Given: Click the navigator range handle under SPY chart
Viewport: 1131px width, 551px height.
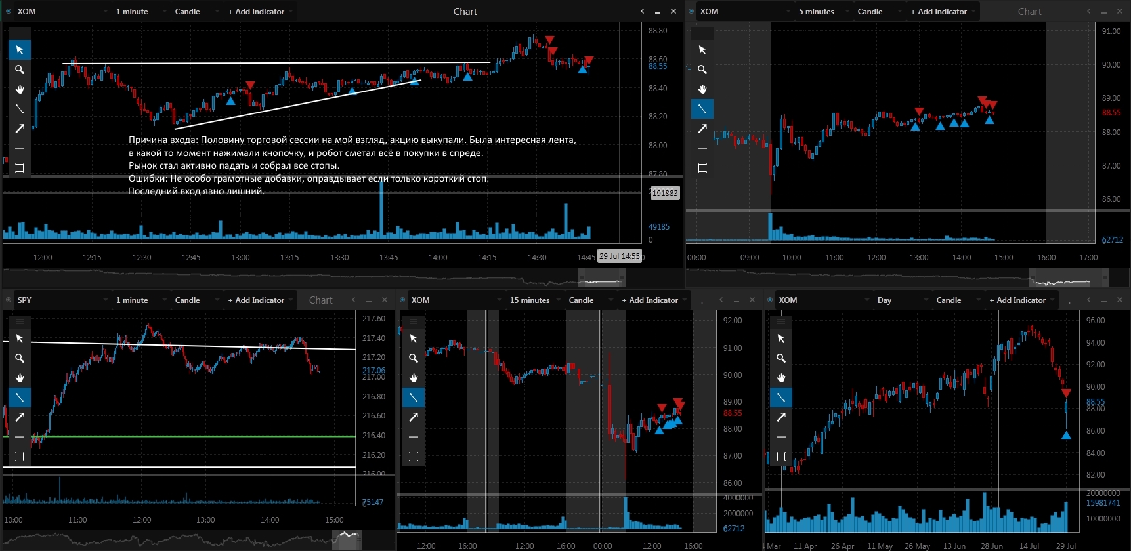Looking at the screenshot, I should tap(347, 541).
